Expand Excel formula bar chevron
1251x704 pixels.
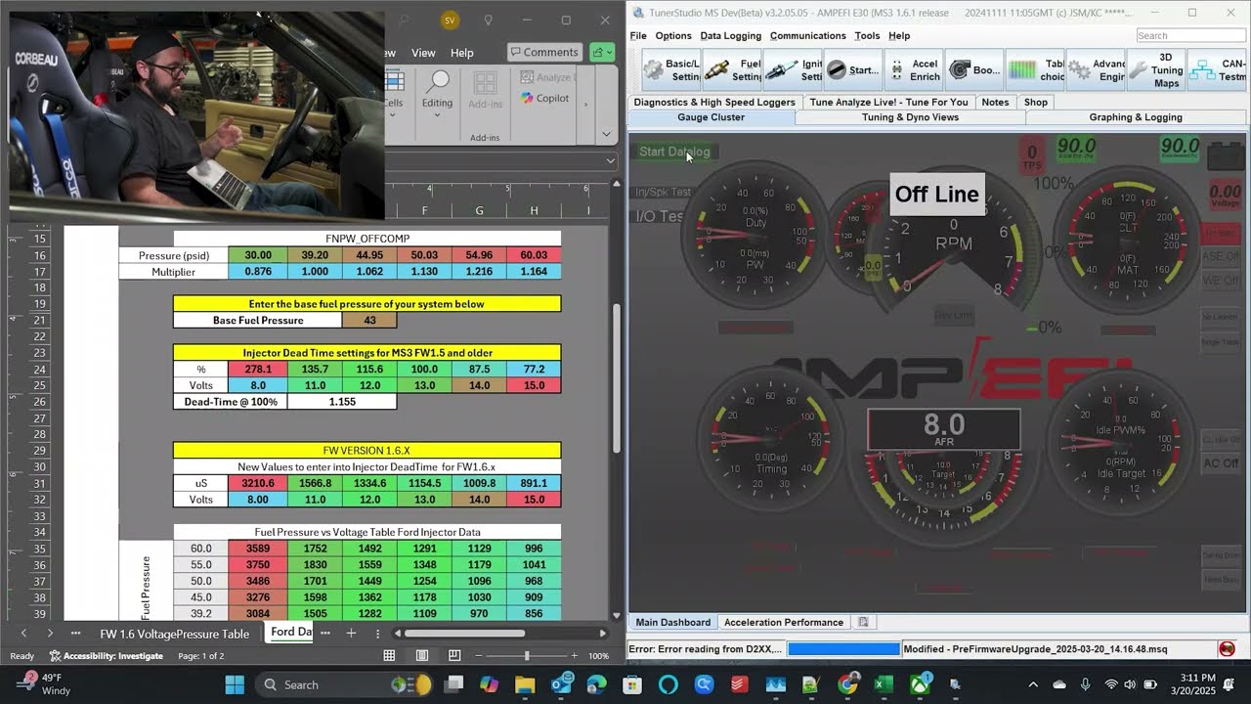pos(611,160)
